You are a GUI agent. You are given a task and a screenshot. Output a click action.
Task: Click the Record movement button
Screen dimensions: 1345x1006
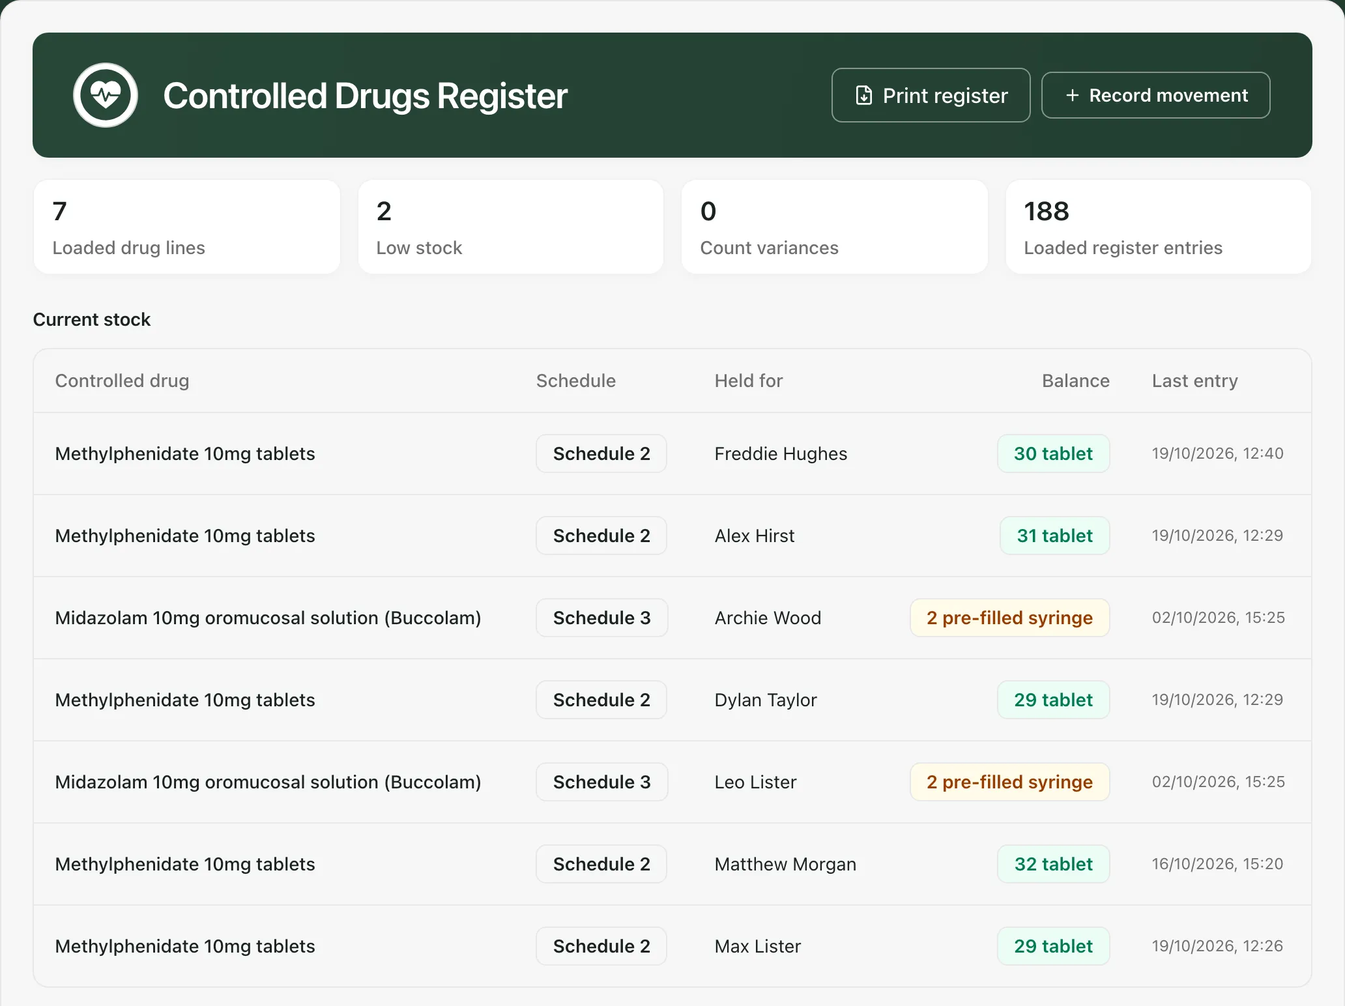click(1155, 95)
